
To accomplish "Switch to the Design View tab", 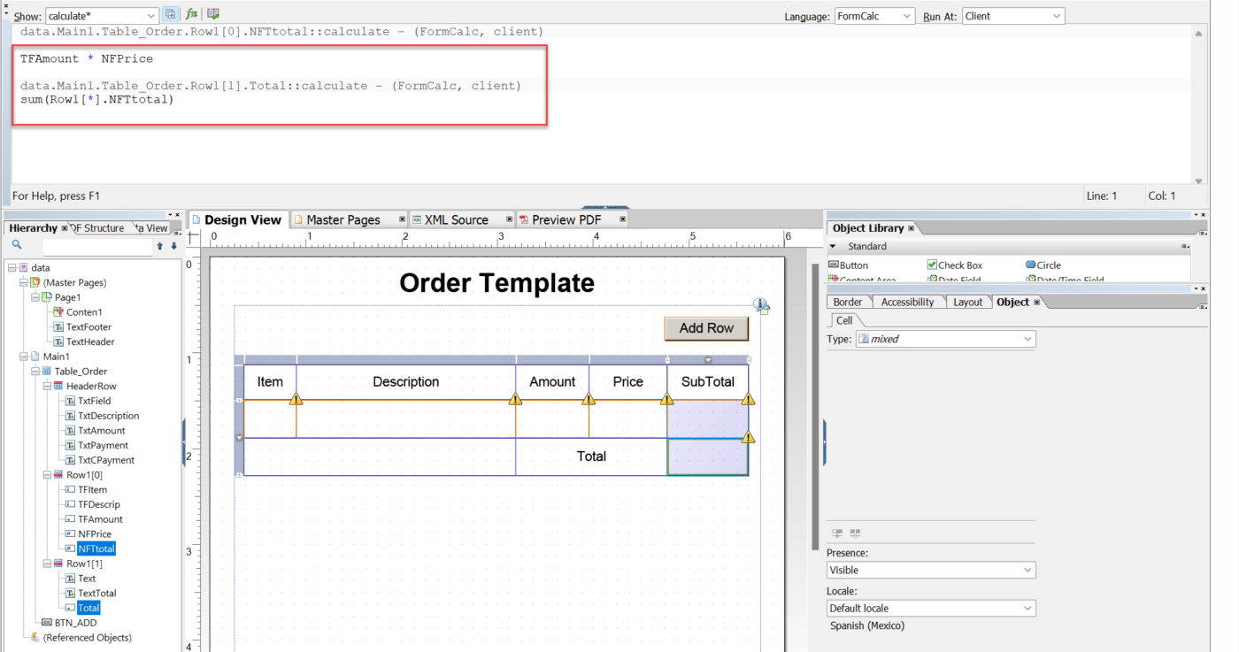I will [237, 219].
